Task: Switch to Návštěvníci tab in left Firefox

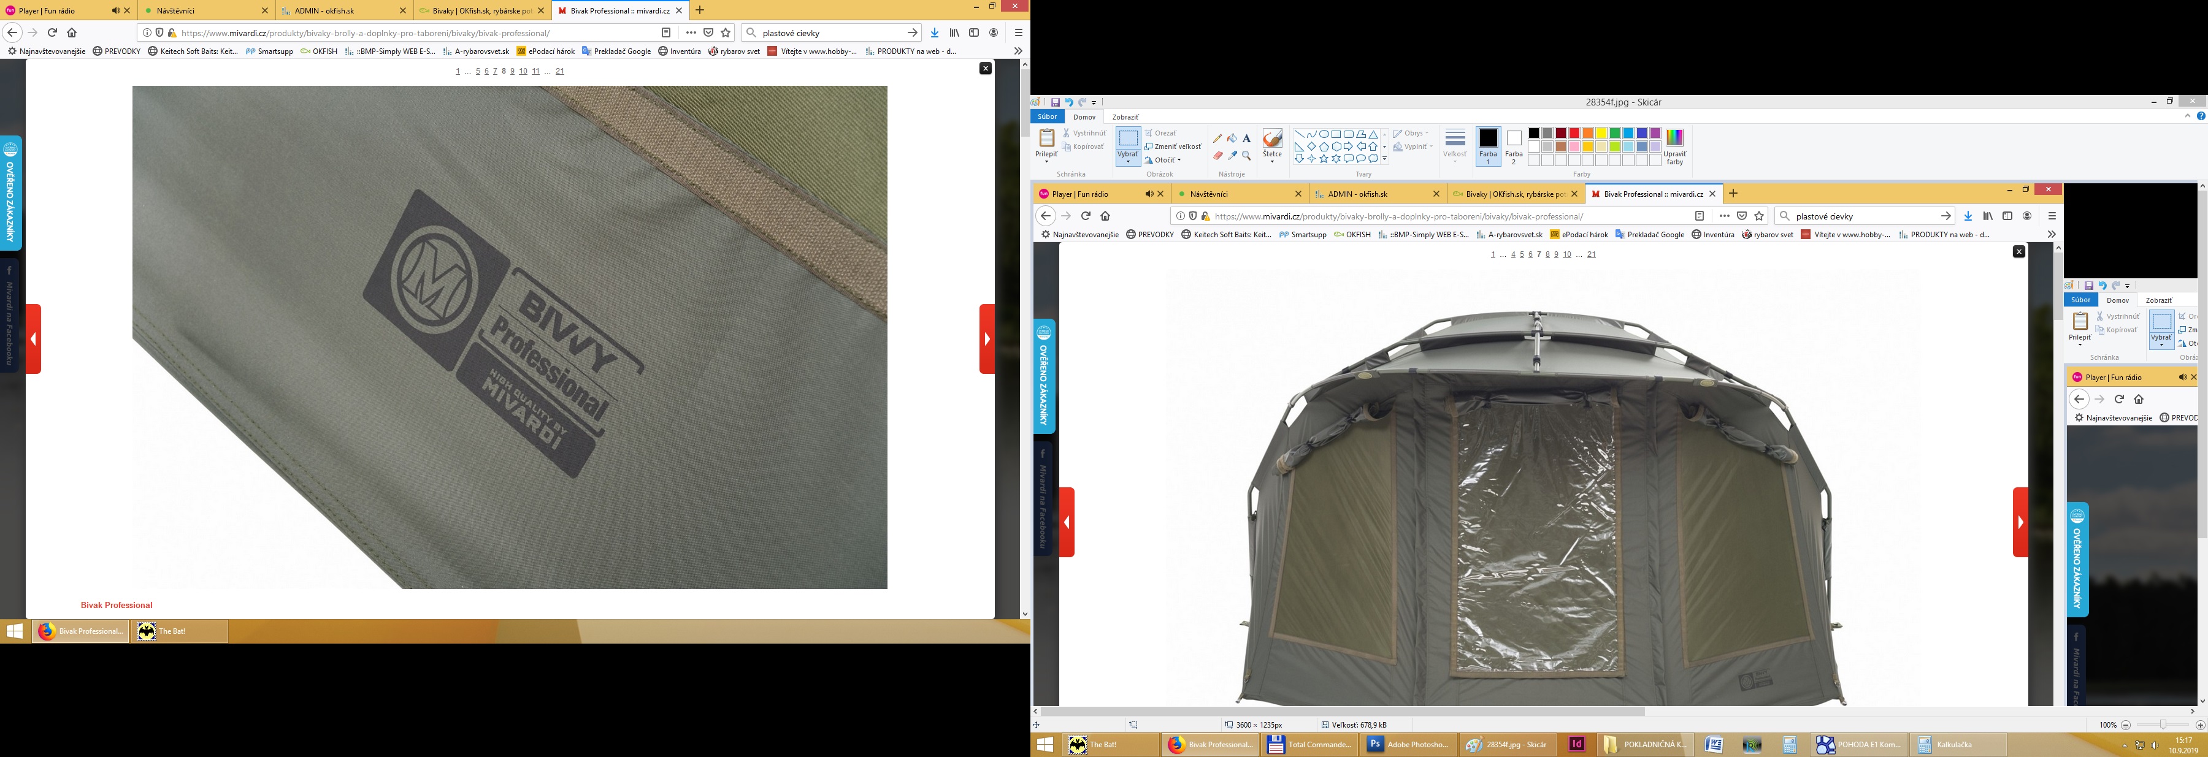Action: [x=205, y=10]
